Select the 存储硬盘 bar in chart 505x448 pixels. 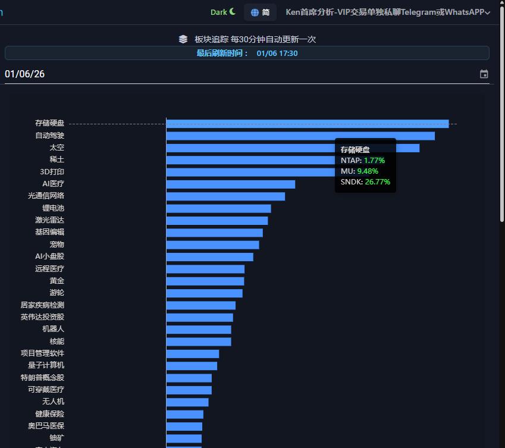click(307, 124)
